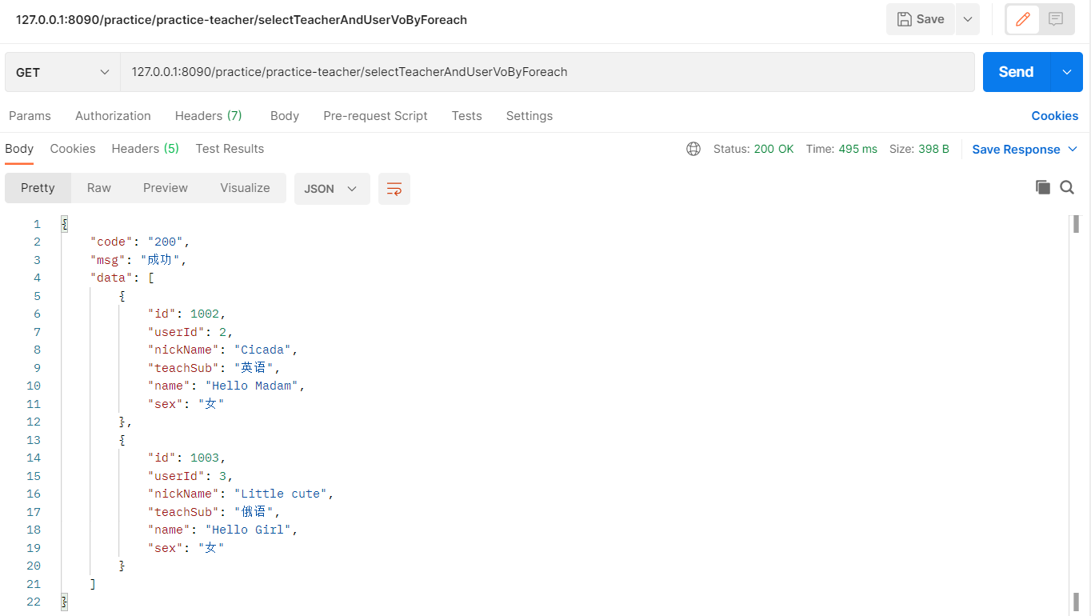Click the blue Cookies link
1091x616 pixels.
tap(1054, 116)
